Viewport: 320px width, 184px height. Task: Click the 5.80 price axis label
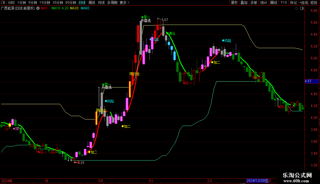coord(314,10)
